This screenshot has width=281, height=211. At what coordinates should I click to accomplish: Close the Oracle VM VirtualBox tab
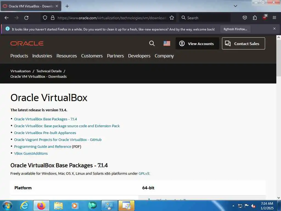pyautogui.click(x=57, y=6)
